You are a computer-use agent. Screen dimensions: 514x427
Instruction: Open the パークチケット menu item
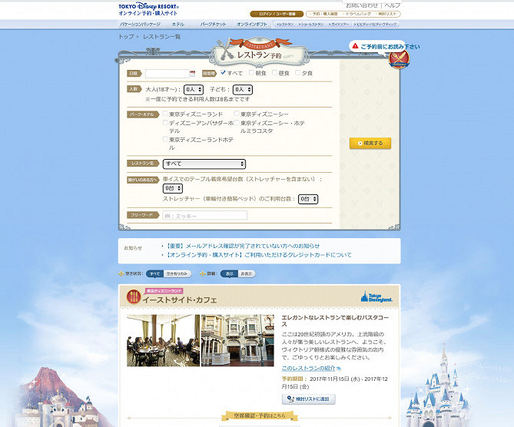click(x=213, y=25)
